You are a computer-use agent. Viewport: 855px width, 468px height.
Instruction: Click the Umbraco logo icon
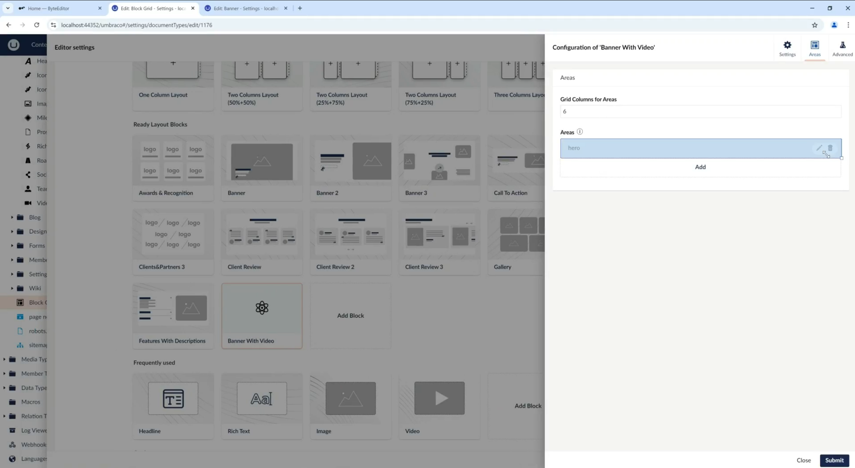[13, 44]
